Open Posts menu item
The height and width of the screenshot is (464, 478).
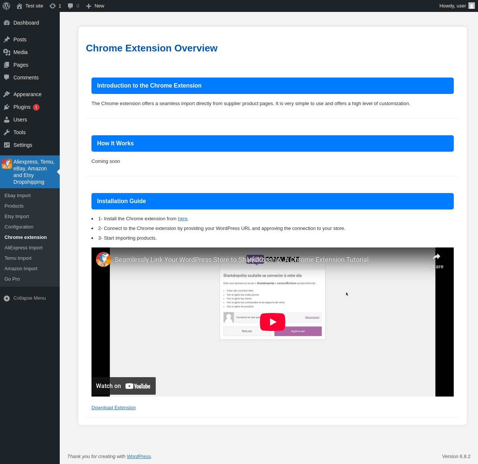30,40
